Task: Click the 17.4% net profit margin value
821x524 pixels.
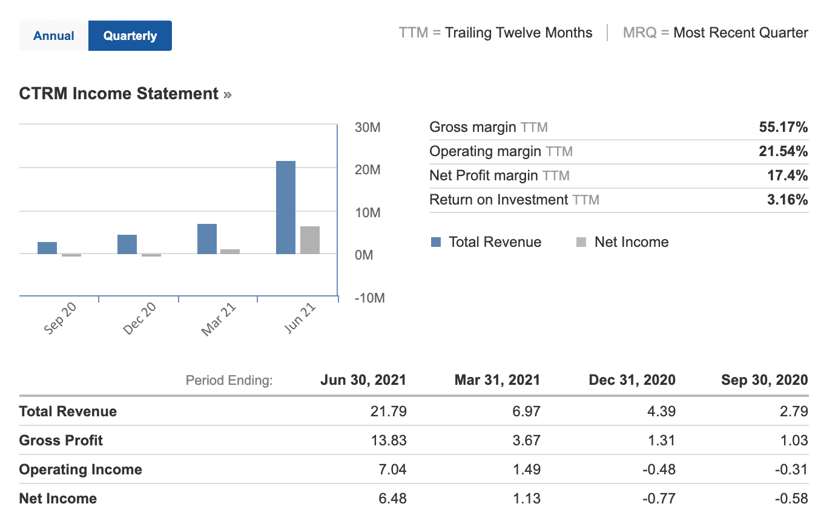Action: point(788,175)
